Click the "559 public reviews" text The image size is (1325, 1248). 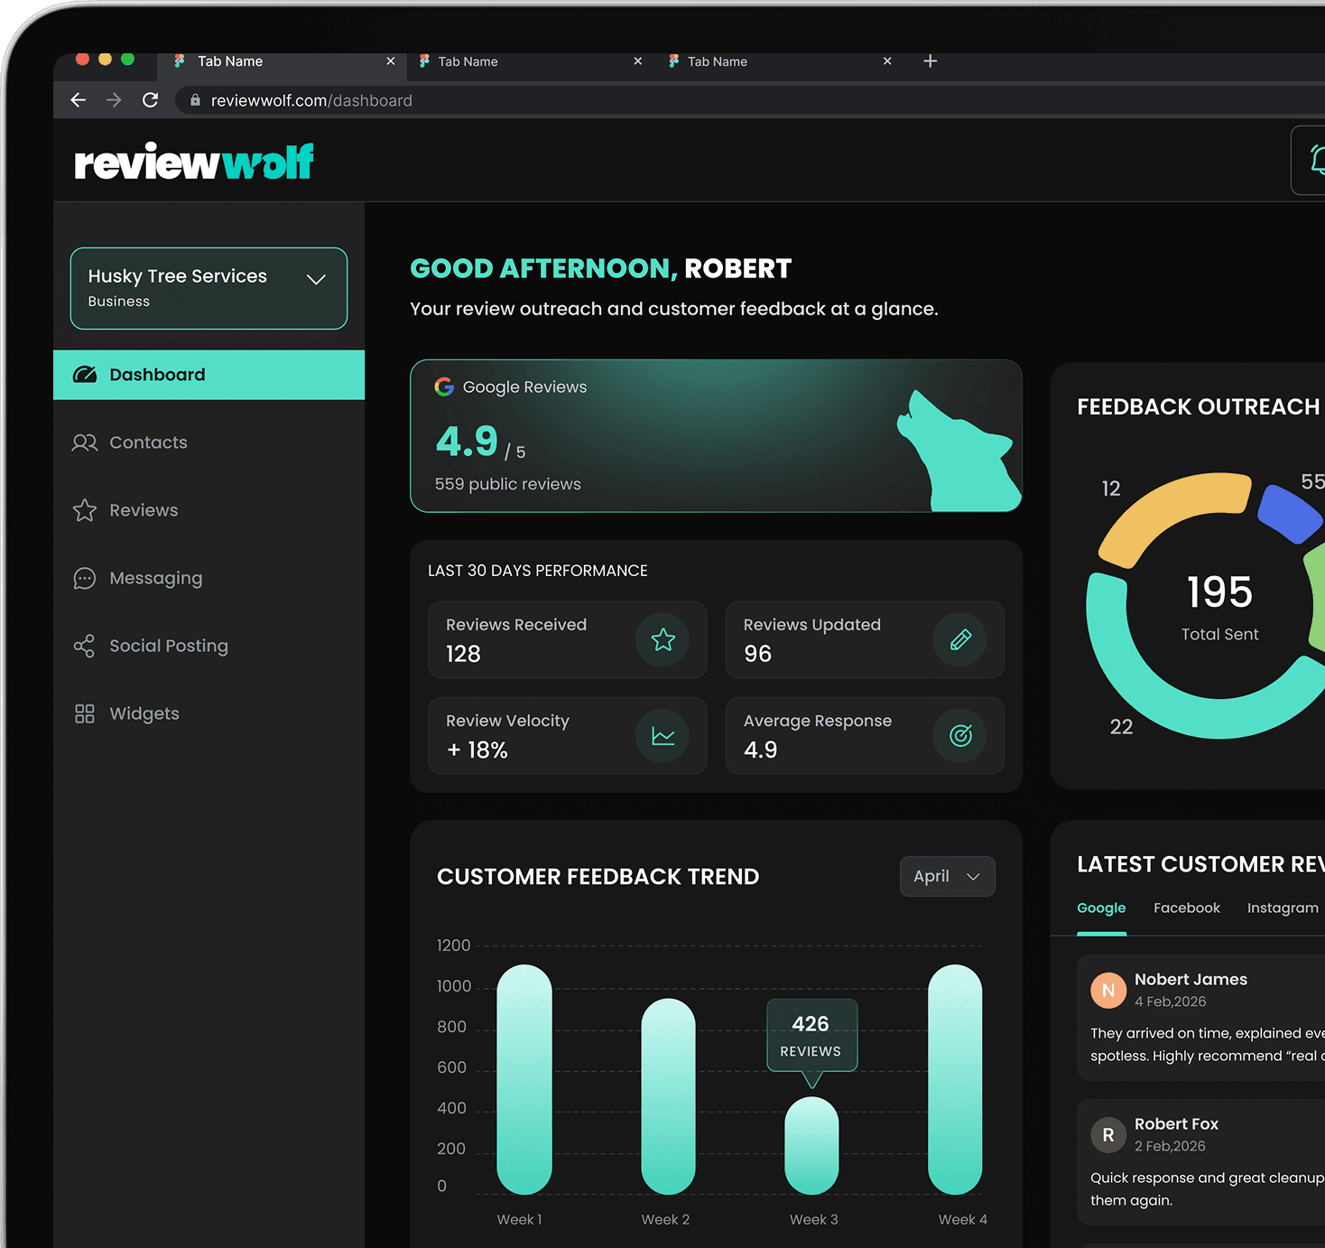[508, 484]
